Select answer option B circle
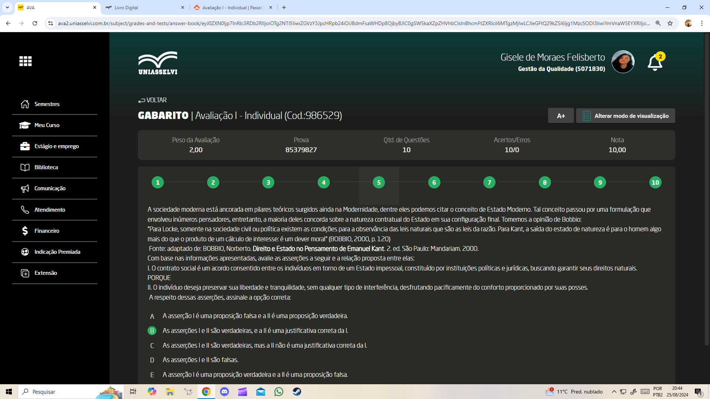The height and width of the screenshot is (399, 710). click(x=152, y=331)
